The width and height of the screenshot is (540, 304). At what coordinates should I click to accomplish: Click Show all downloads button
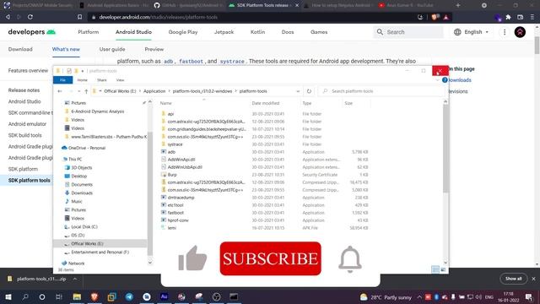pyautogui.click(x=513, y=279)
